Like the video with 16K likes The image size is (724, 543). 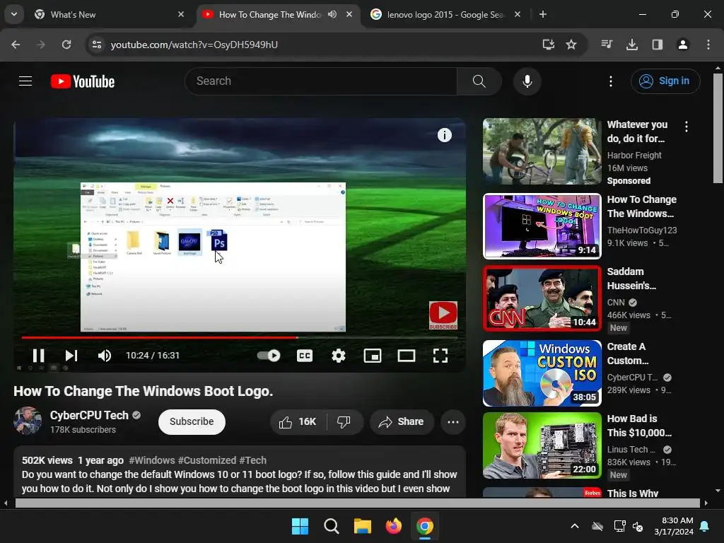point(298,421)
